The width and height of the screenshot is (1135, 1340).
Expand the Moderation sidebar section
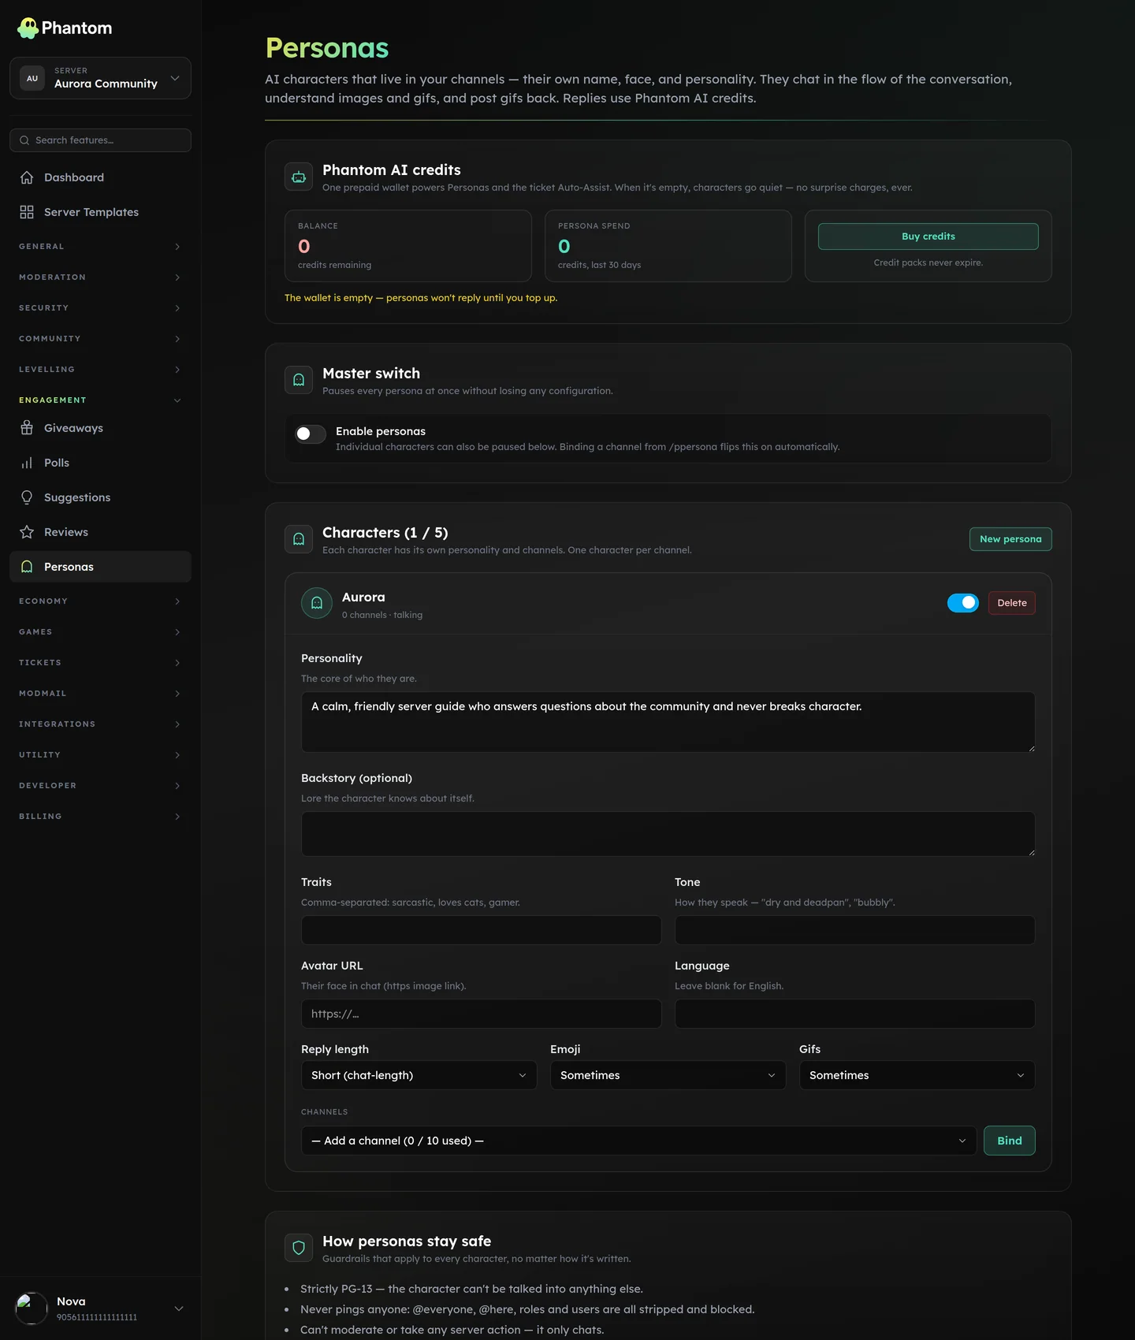click(100, 277)
